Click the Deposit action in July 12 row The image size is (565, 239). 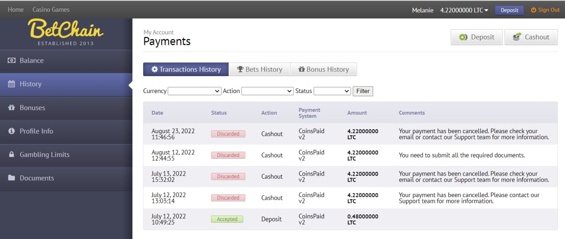click(x=271, y=219)
